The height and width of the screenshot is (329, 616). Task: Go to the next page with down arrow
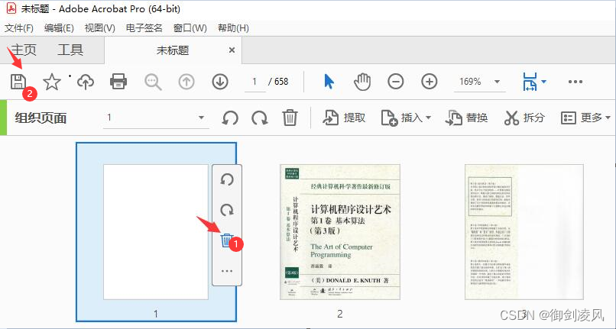[x=220, y=82]
